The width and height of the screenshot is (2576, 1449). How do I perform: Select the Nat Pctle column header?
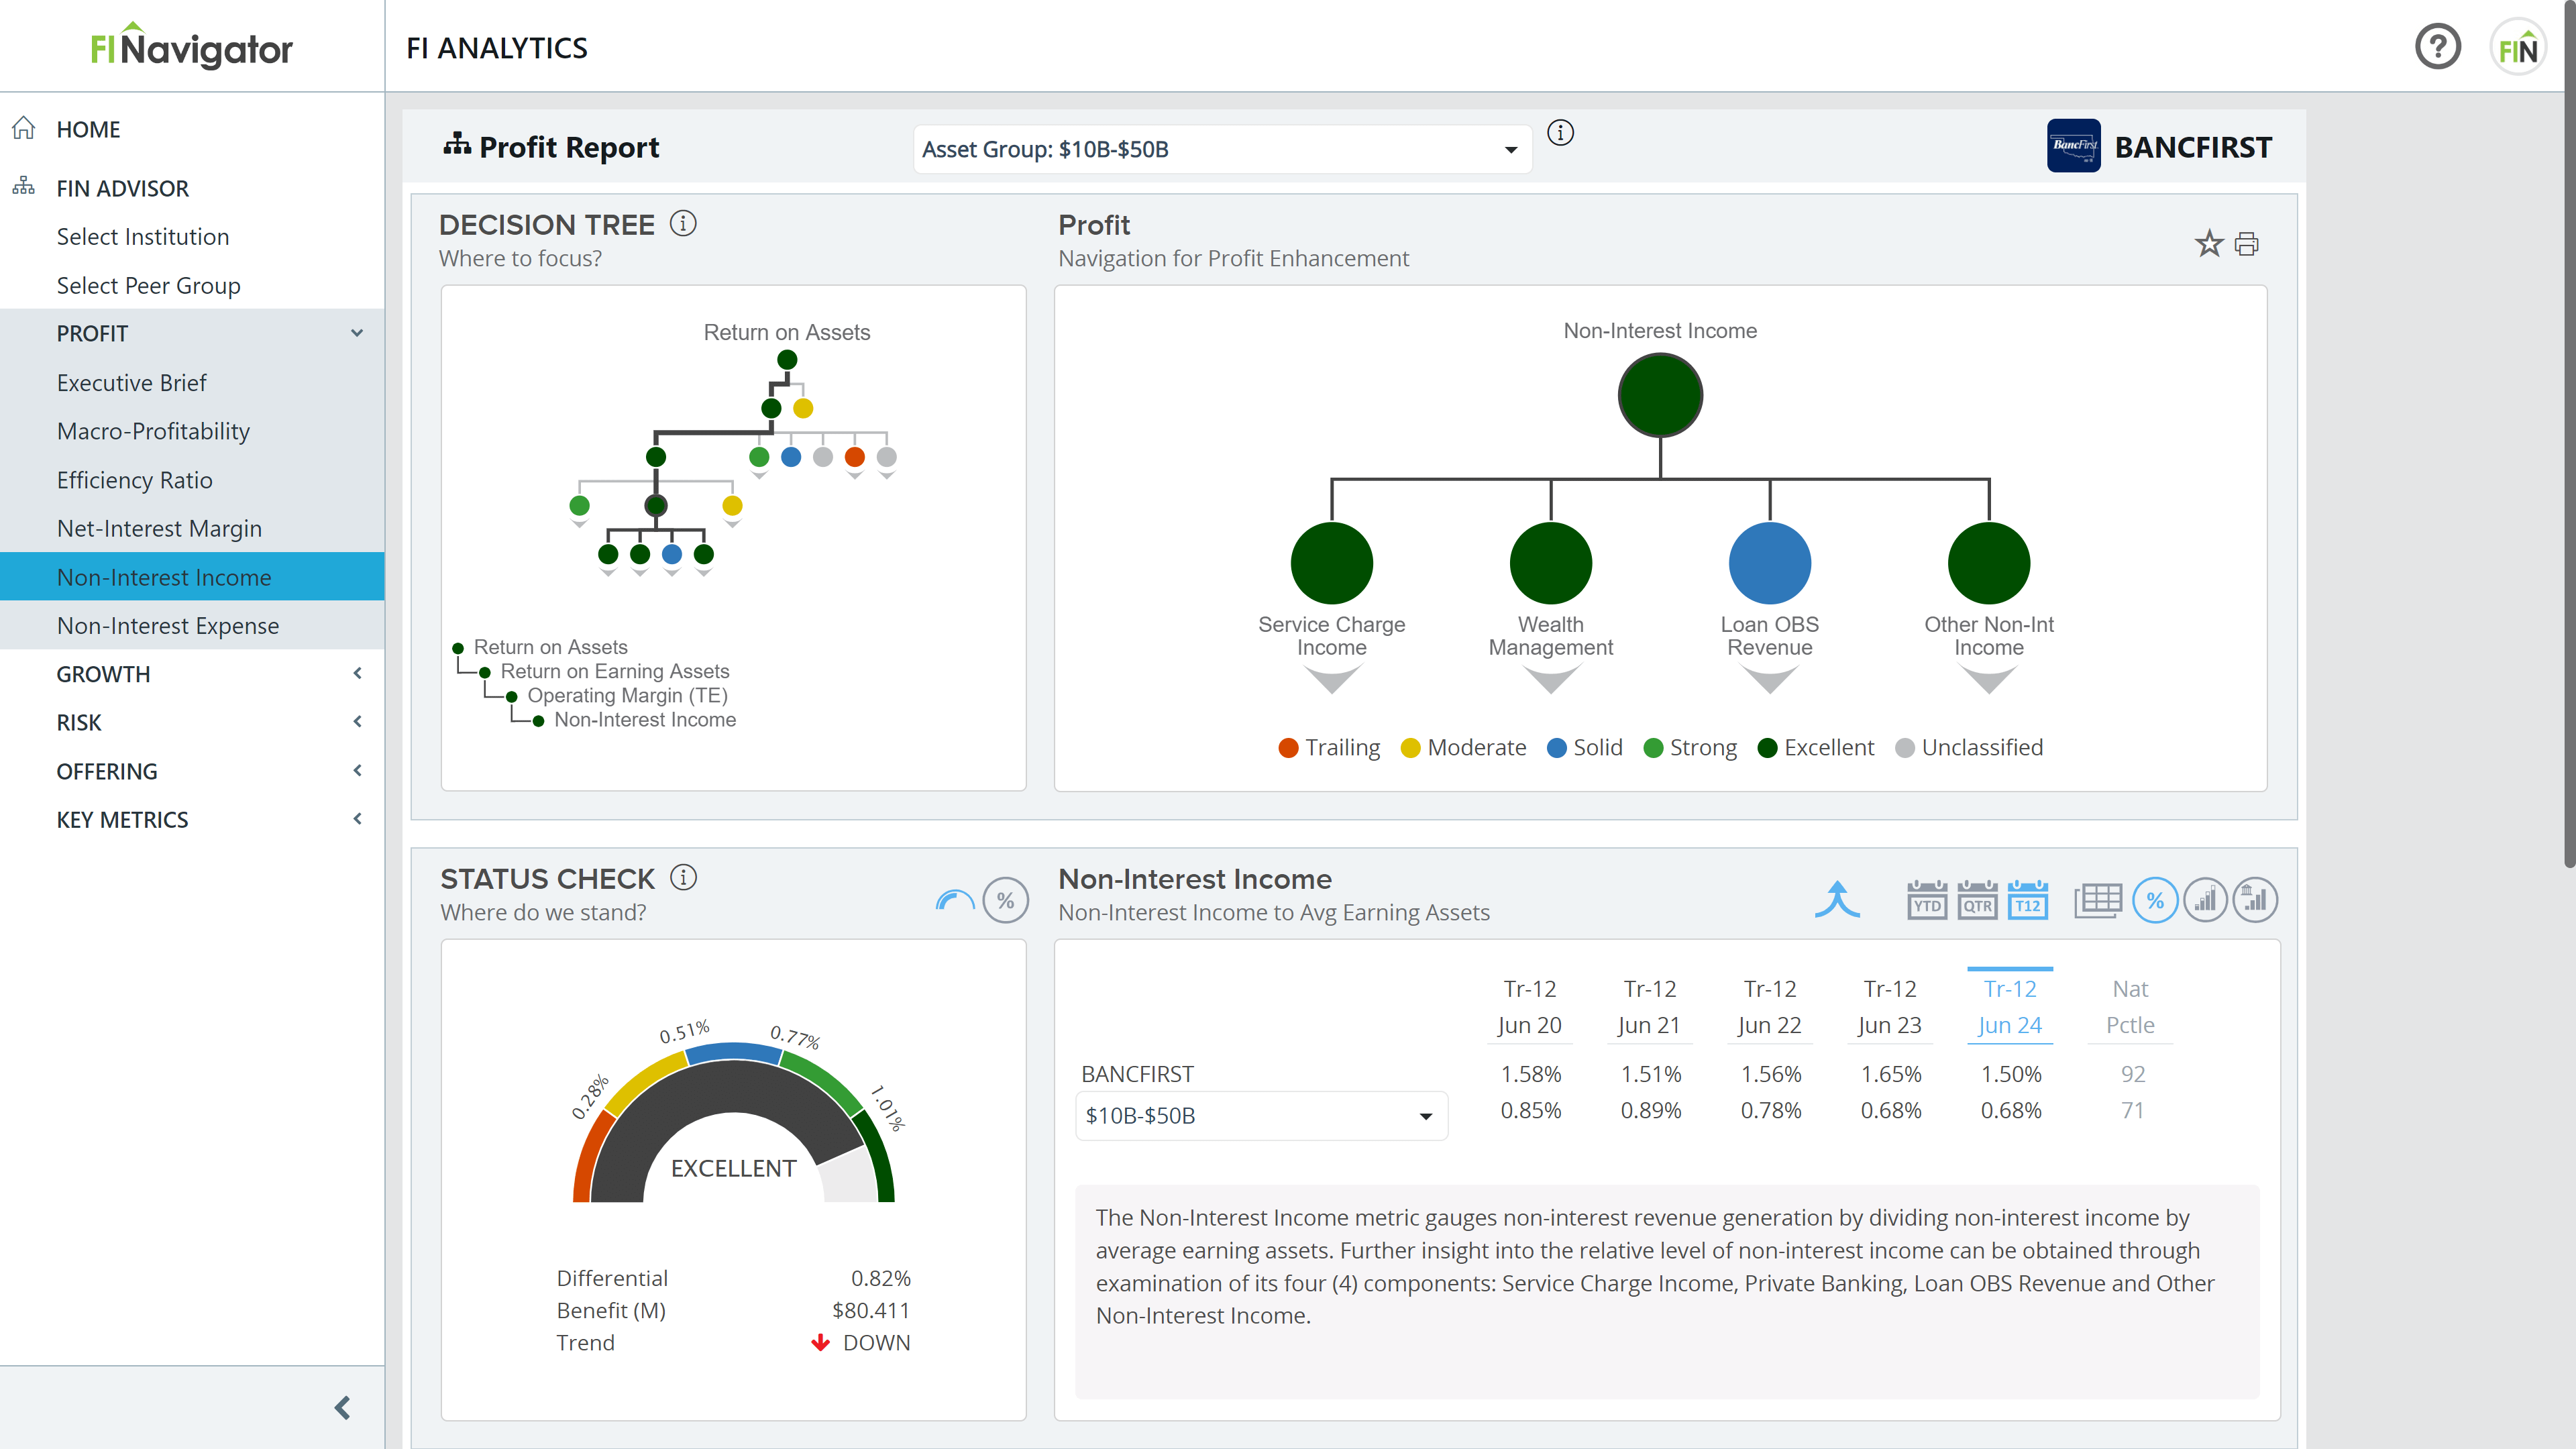pos(2130,1006)
